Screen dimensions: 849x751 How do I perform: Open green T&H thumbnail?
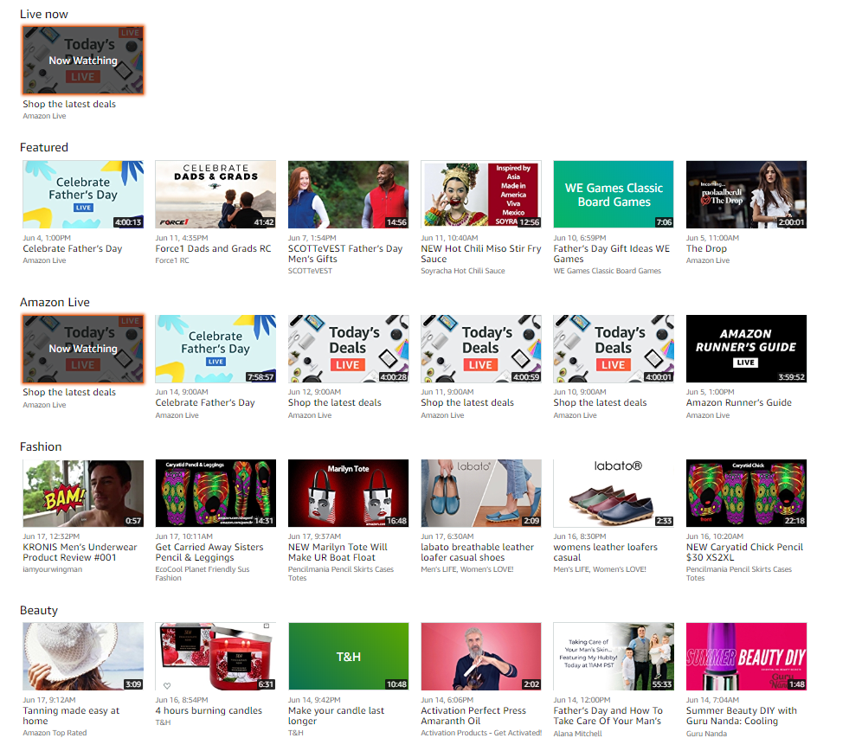[348, 656]
